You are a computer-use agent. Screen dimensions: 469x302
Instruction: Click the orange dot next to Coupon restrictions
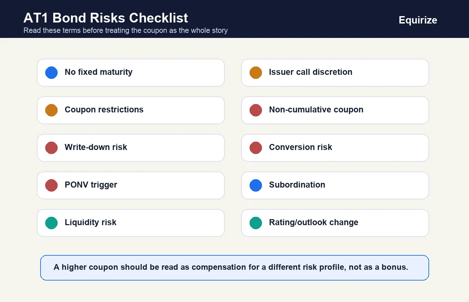(x=51, y=110)
